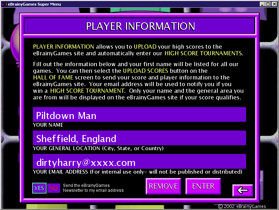Click the newsletter description text
279x210 pixels.
click(x=93, y=188)
